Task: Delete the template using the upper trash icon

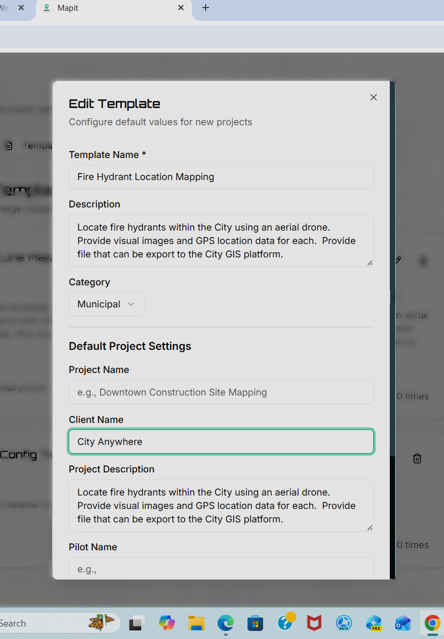Action: point(423,262)
